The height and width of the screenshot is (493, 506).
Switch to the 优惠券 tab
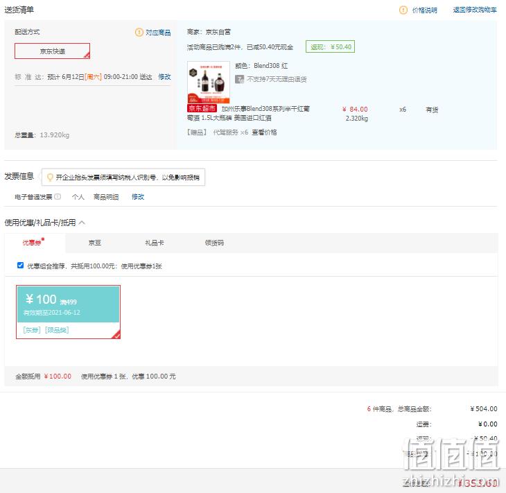[33, 243]
